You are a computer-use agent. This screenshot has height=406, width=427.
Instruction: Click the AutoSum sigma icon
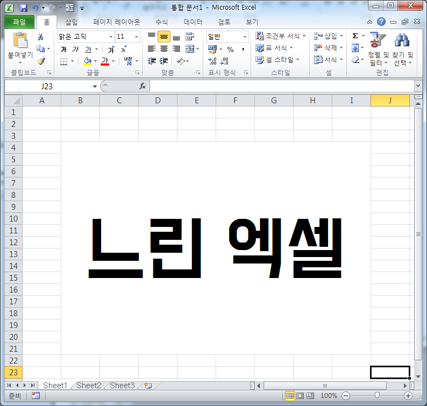tap(355, 35)
